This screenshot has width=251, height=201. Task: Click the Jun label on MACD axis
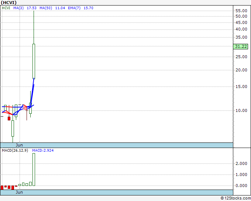coord(19,192)
